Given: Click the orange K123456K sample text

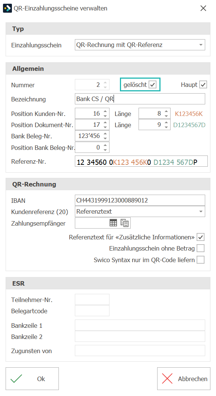Looking at the screenshot, I should [x=189, y=114].
